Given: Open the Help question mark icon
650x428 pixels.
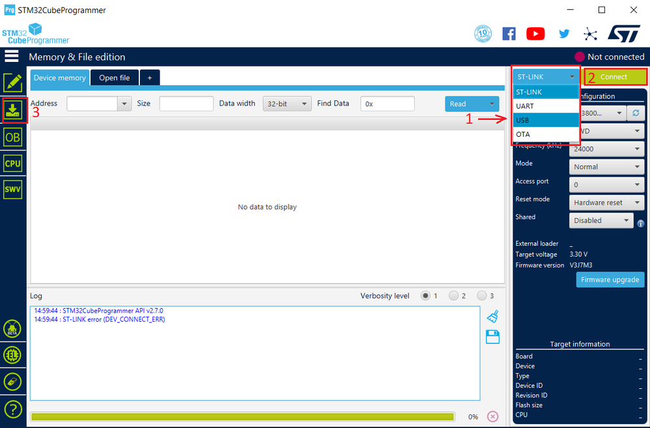Looking at the screenshot, I should 12,409.
